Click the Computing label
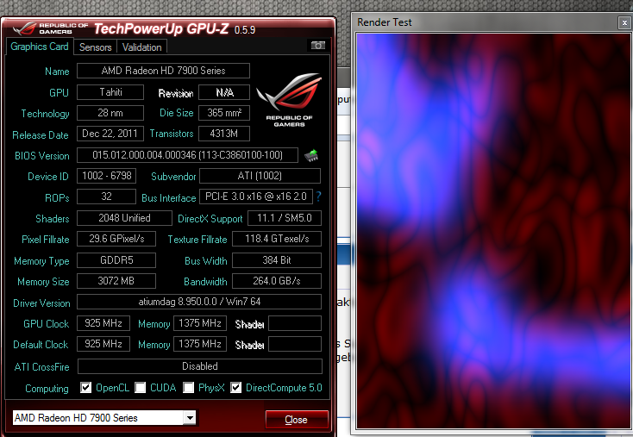 pyautogui.click(x=47, y=389)
